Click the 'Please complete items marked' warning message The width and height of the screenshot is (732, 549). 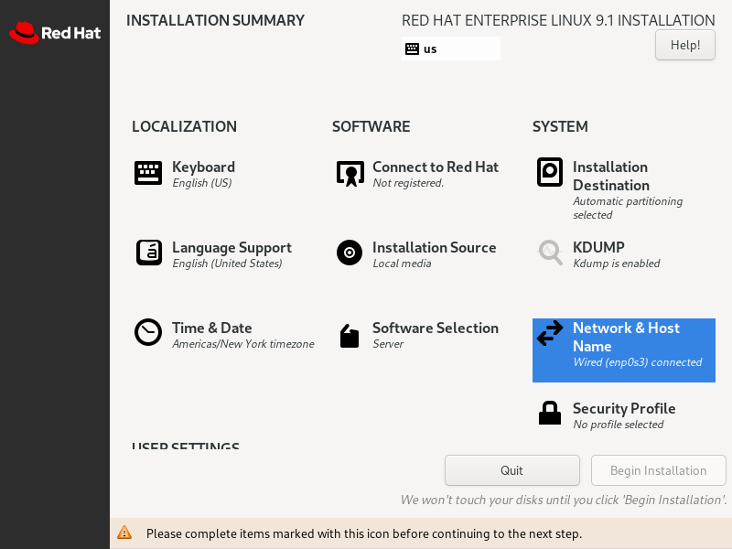coord(364,533)
